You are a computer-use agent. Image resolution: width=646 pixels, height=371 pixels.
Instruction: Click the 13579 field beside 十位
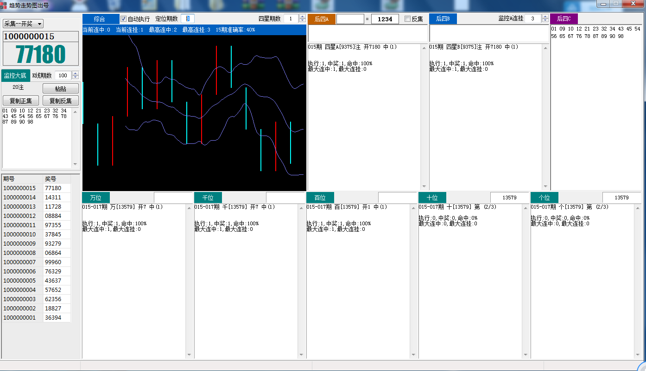click(x=509, y=198)
